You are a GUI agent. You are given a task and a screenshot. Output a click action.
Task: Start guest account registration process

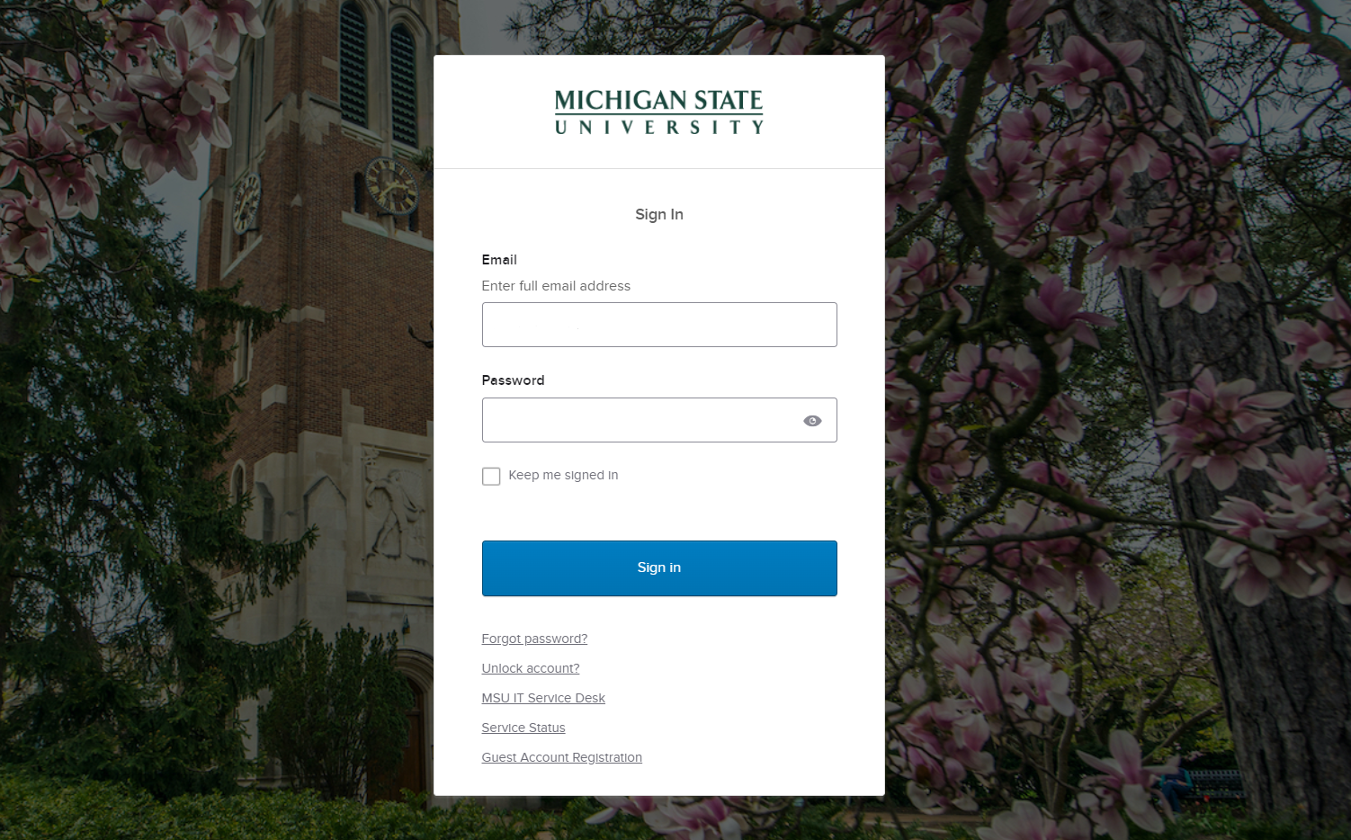click(561, 757)
